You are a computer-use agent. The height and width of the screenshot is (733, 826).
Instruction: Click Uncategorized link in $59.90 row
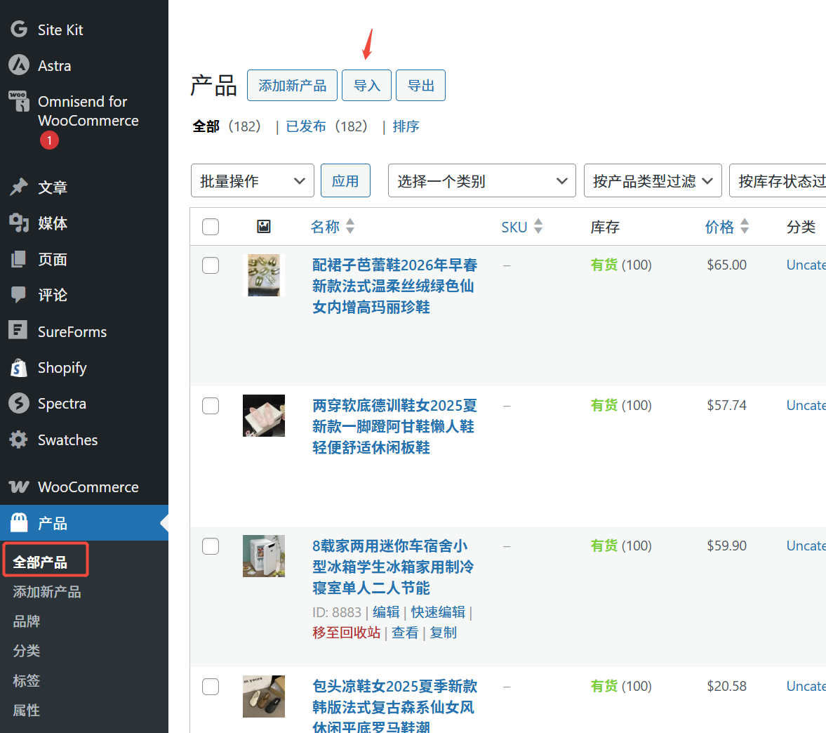(x=806, y=546)
